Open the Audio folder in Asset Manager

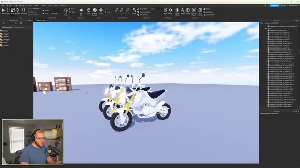(4, 42)
